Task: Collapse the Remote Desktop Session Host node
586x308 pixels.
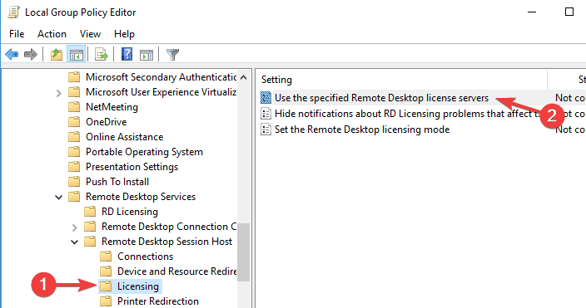Action: click(x=74, y=242)
